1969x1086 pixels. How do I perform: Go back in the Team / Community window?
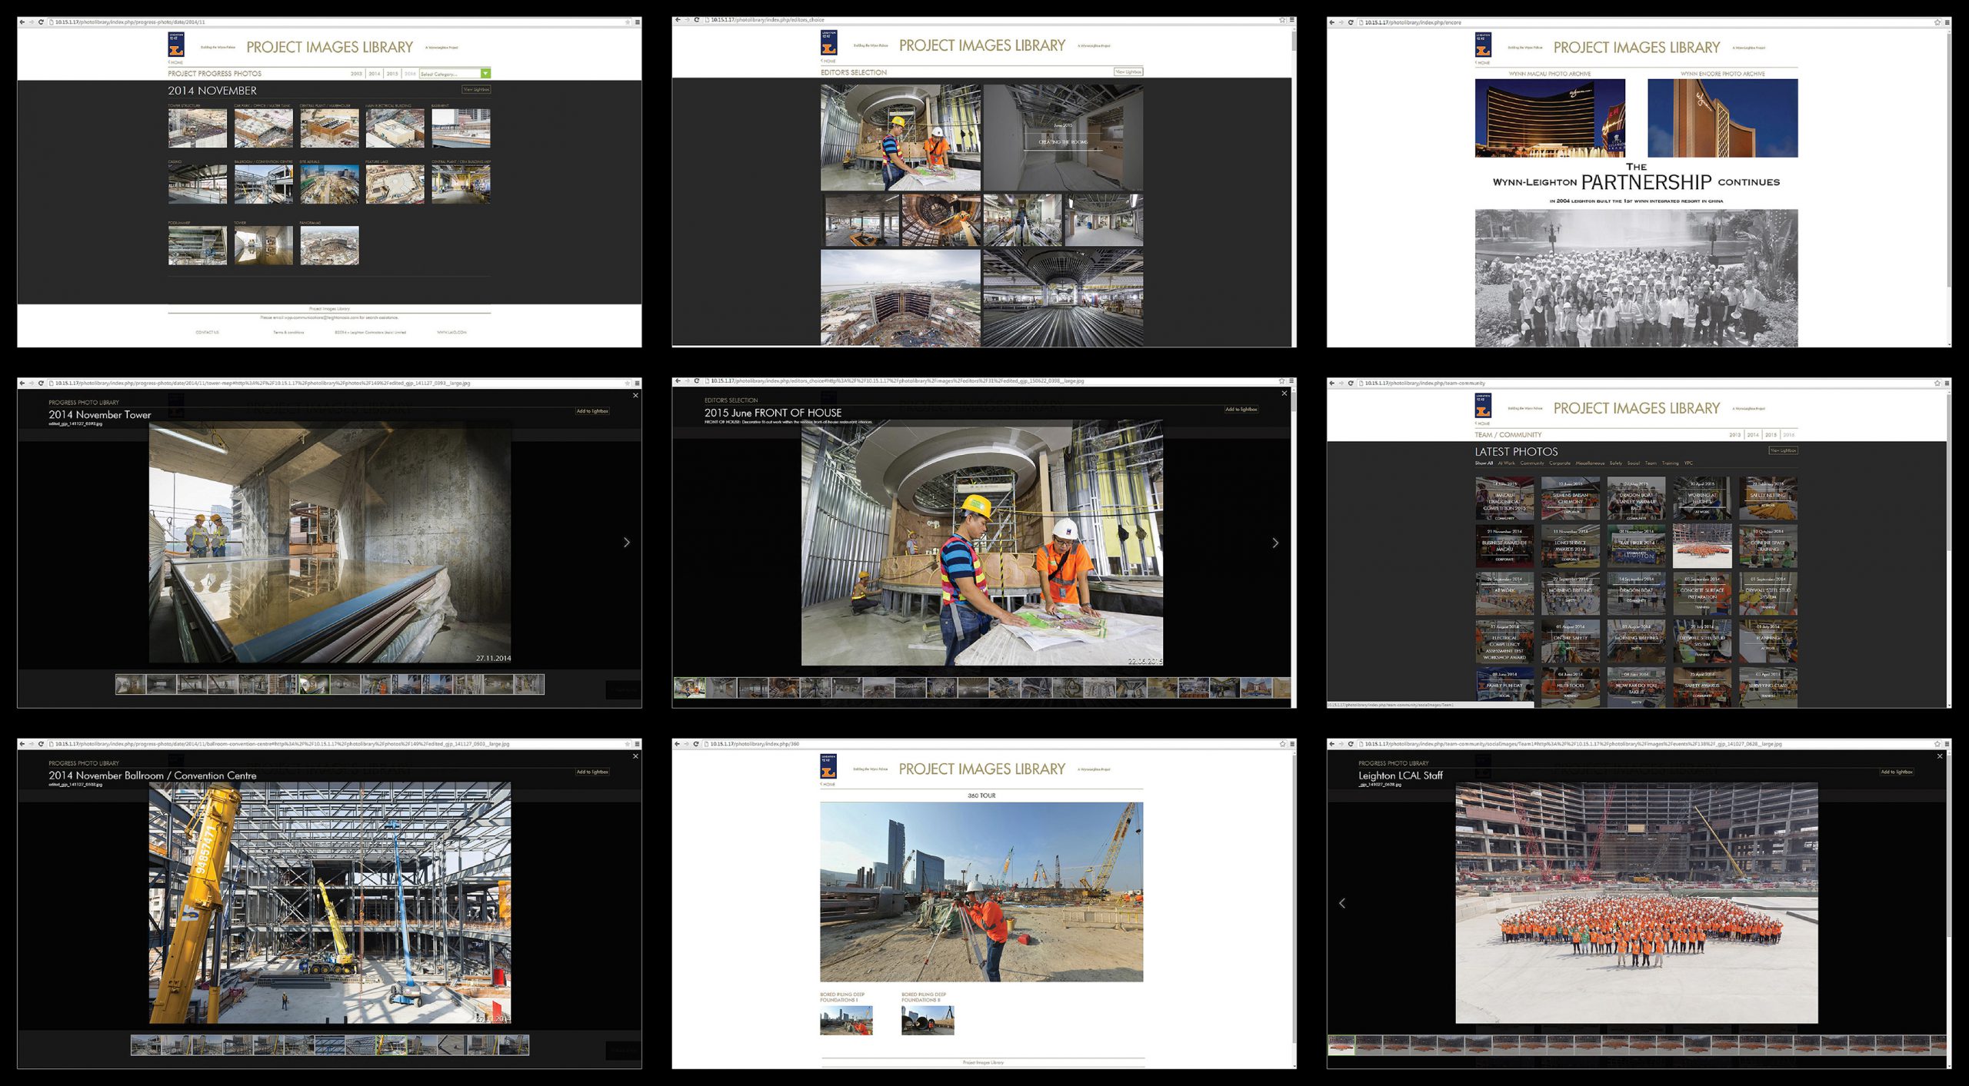[x=1332, y=383]
